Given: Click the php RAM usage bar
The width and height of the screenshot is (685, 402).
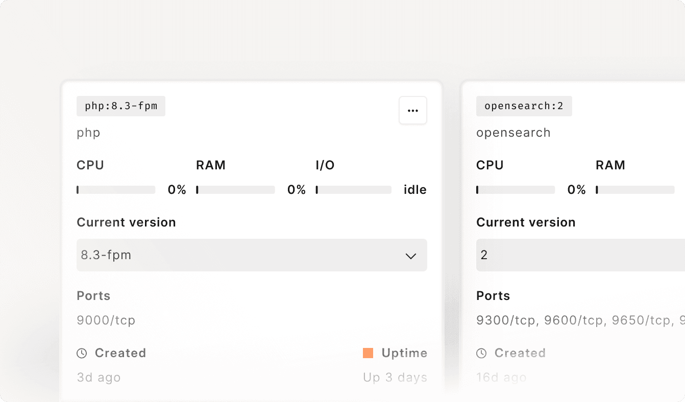Looking at the screenshot, I should 235,190.
